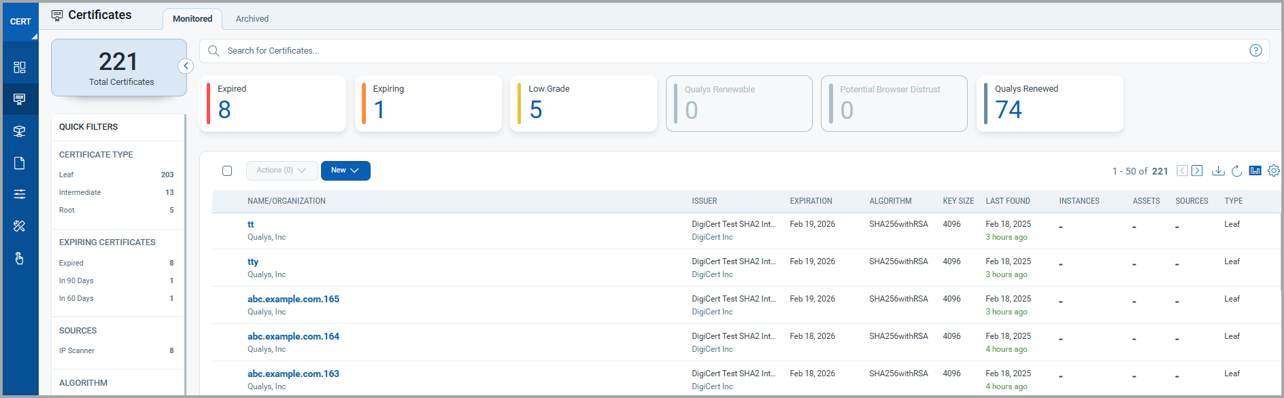Click the ALGORITHM column header
This screenshot has height=398, width=1284.
tap(890, 201)
